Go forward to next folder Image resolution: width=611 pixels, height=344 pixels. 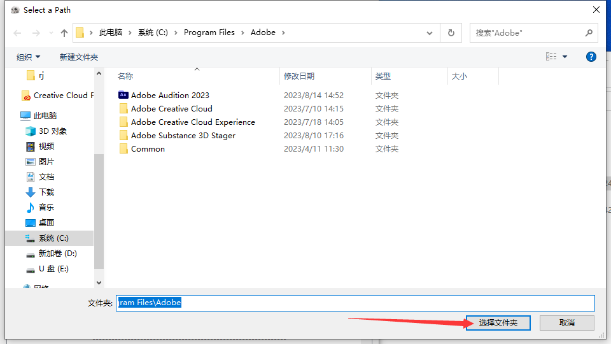[x=36, y=33]
